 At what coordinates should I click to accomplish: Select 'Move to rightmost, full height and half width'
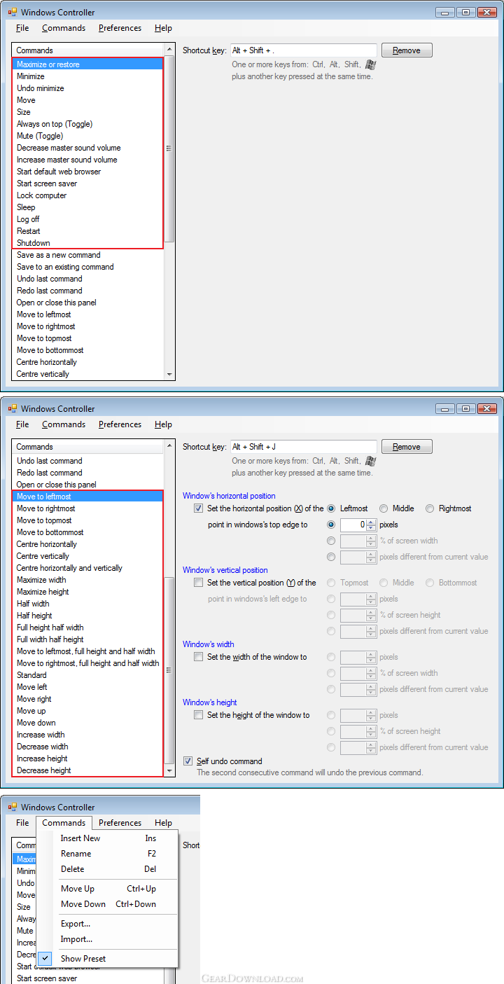pos(88,663)
